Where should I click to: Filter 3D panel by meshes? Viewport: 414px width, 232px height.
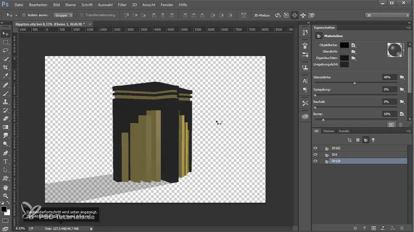pos(358,140)
